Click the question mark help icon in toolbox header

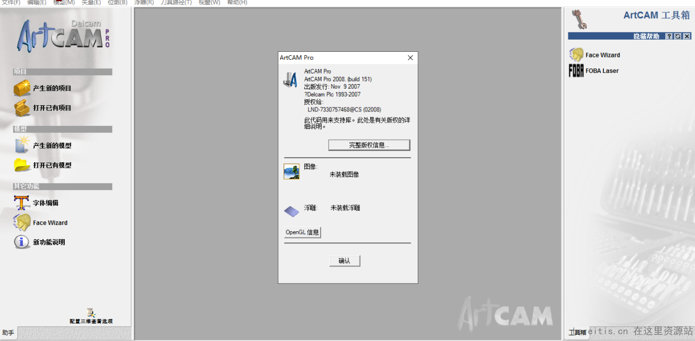click(669, 36)
